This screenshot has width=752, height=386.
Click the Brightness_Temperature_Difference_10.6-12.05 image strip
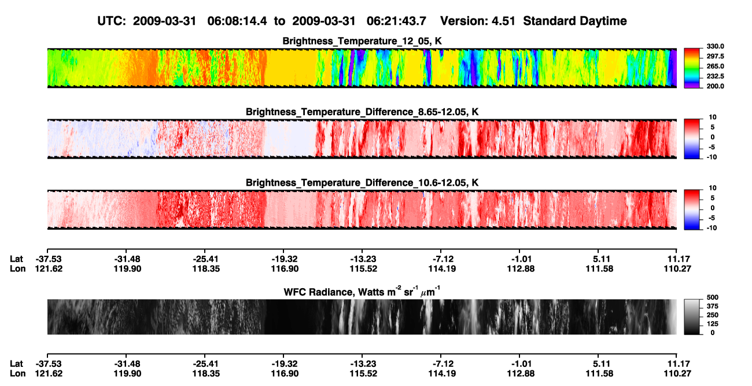pos(362,209)
